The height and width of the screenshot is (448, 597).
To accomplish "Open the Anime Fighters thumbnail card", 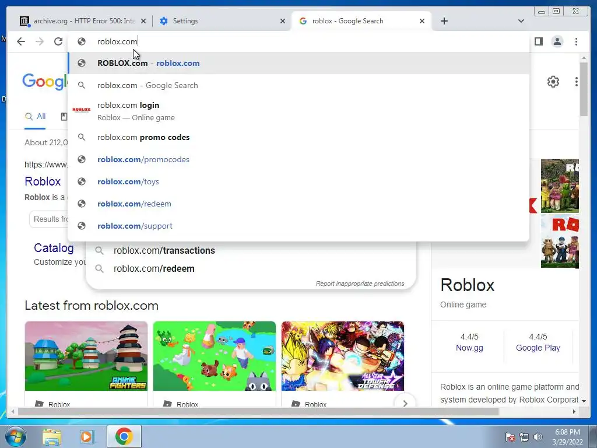I will coord(86,356).
